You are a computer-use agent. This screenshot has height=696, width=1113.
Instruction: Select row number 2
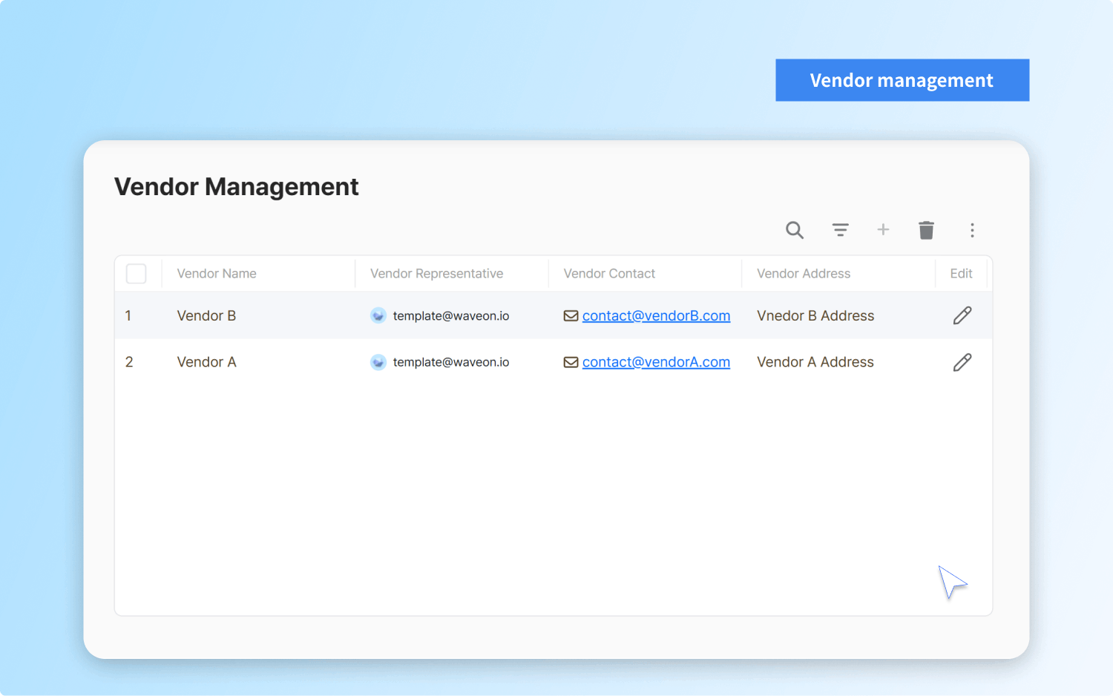(129, 362)
